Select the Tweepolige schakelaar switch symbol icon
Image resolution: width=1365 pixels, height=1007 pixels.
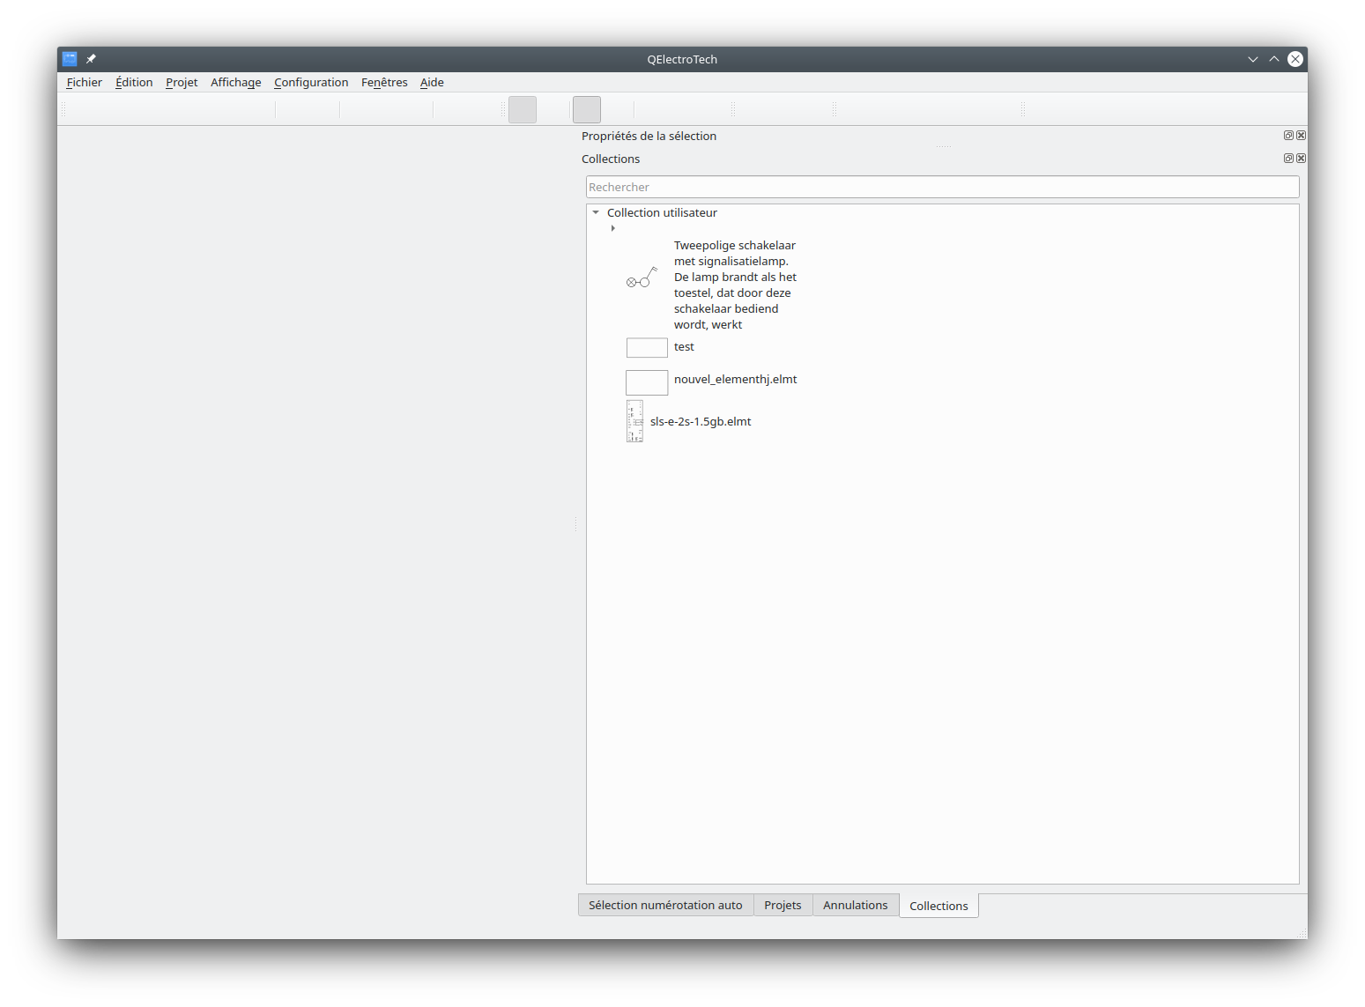[x=642, y=278]
